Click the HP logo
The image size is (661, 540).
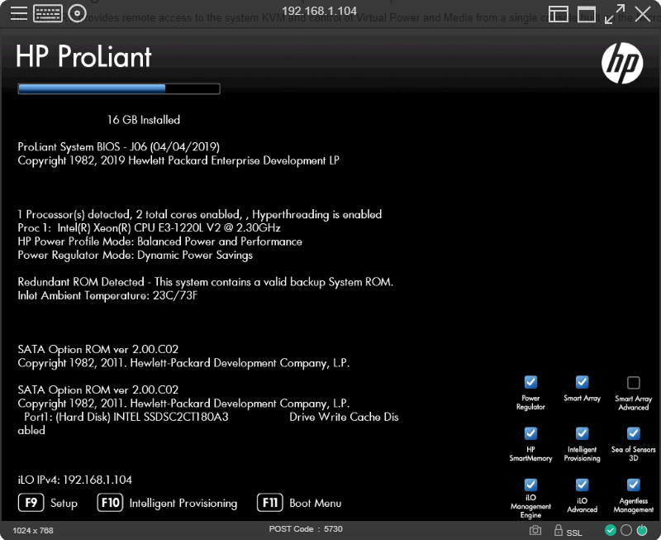point(622,63)
